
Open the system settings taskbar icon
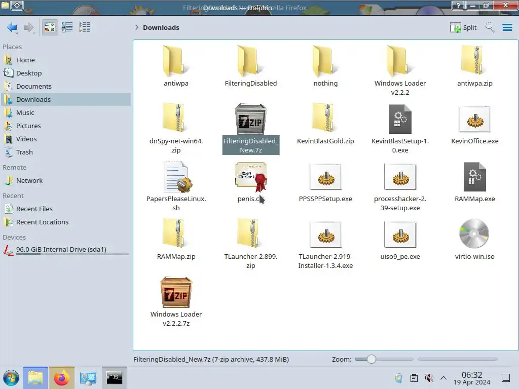tap(88, 378)
